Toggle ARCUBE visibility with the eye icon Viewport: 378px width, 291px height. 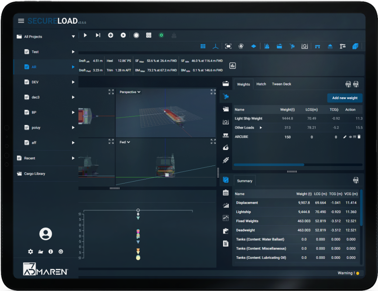click(350, 137)
